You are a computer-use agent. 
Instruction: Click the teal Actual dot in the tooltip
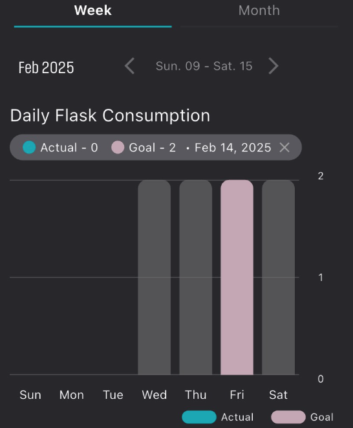pyautogui.click(x=29, y=148)
